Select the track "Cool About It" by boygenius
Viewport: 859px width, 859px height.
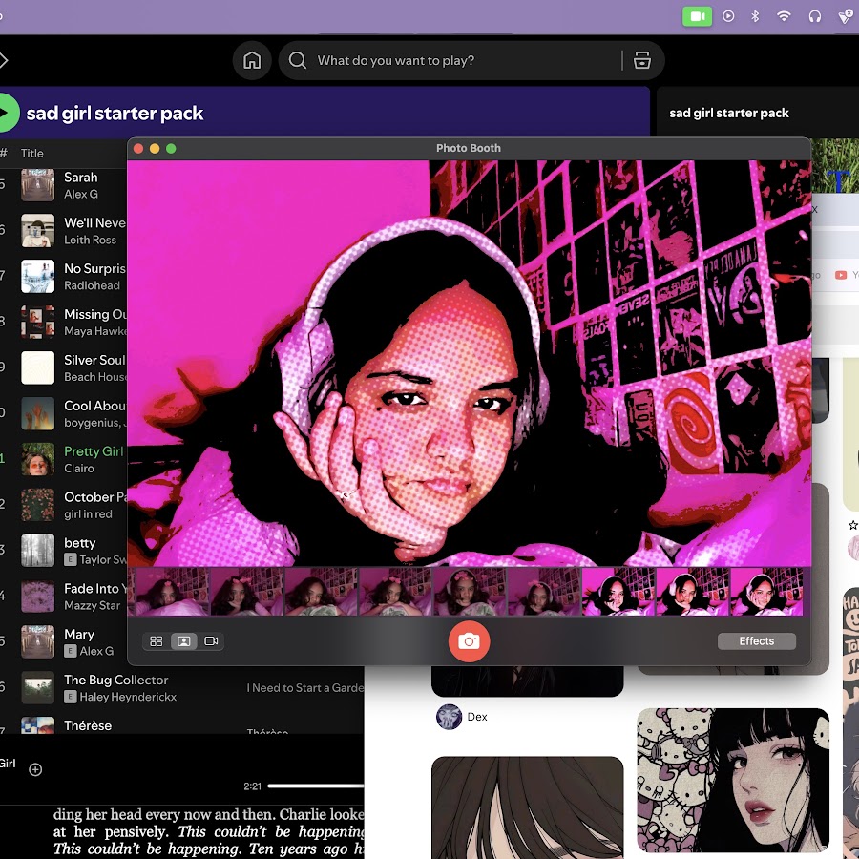click(95, 406)
